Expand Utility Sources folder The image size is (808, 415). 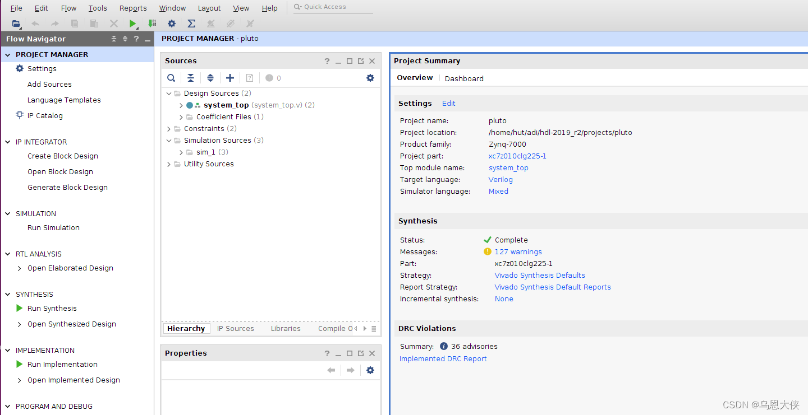pyautogui.click(x=169, y=164)
